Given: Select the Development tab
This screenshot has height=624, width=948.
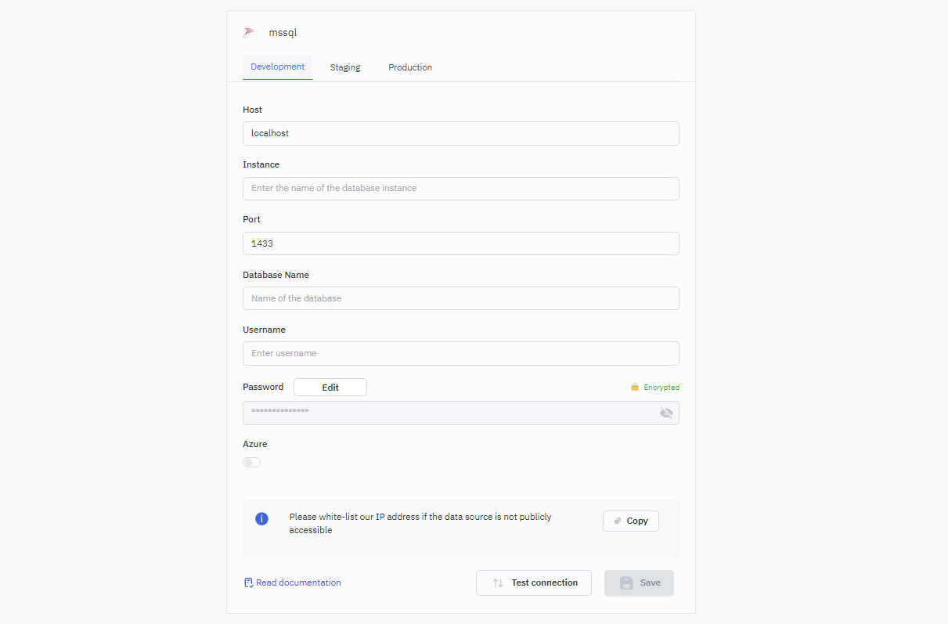Looking at the screenshot, I should pos(277,67).
